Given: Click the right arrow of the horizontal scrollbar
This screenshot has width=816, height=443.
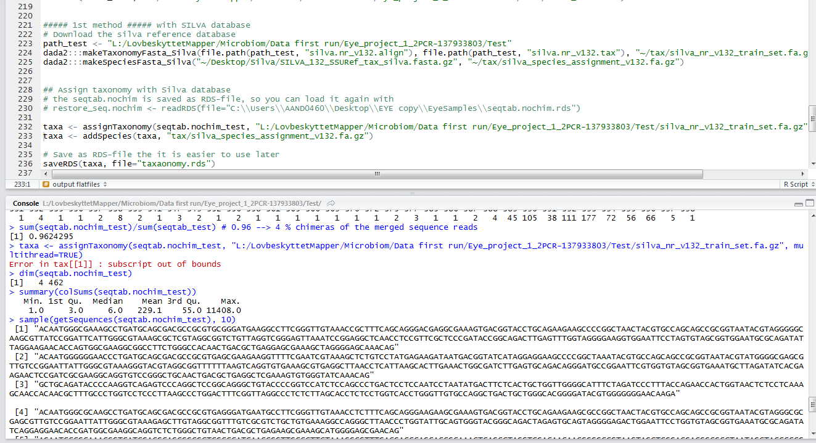Looking at the screenshot, I should 803,174.
